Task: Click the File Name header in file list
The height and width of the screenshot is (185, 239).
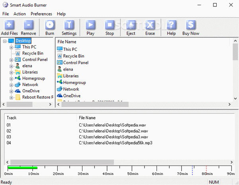Action: tap(67, 42)
